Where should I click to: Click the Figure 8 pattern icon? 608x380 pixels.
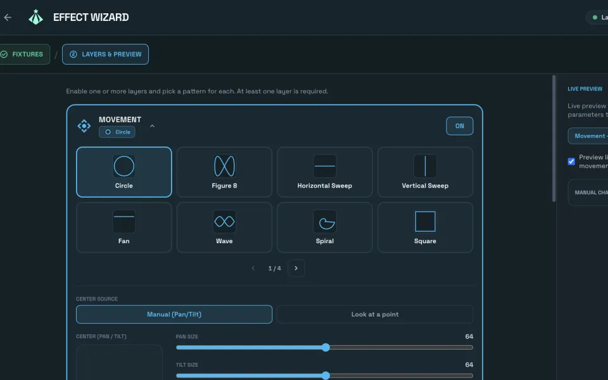point(224,167)
